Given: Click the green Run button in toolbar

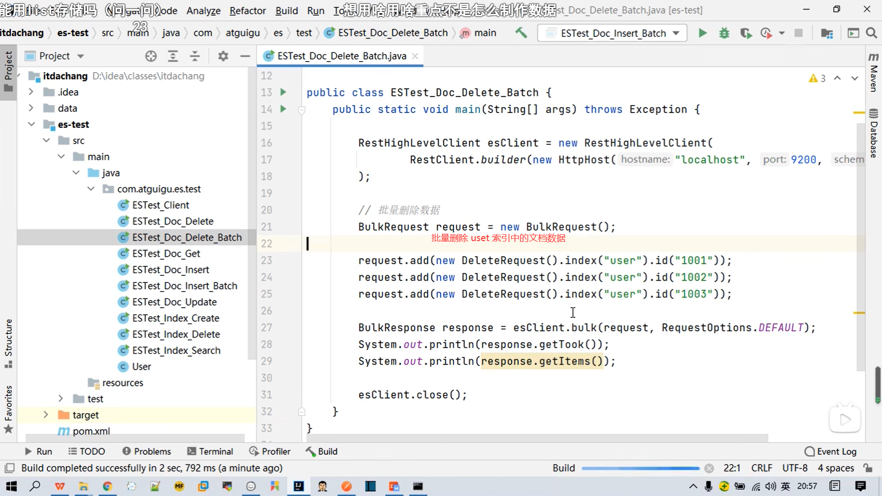Looking at the screenshot, I should coord(702,33).
